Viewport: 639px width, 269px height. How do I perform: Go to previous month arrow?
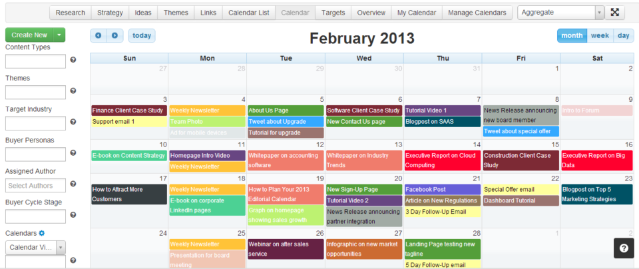coord(99,36)
